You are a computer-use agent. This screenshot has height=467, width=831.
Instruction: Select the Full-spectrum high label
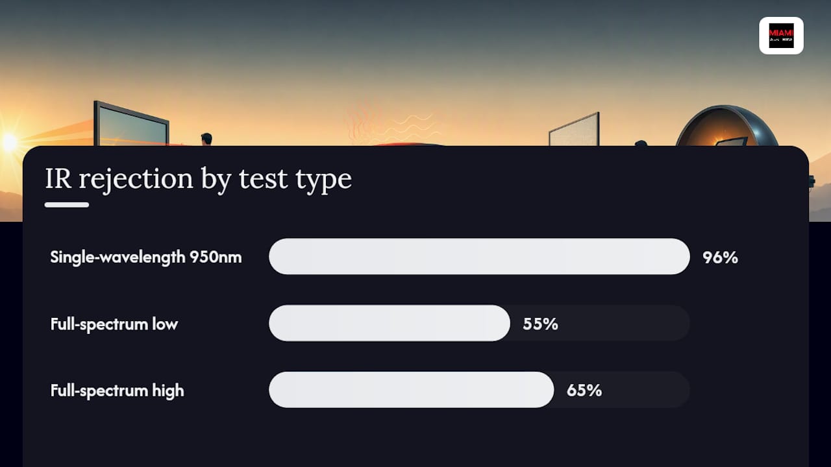tap(117, 390)
